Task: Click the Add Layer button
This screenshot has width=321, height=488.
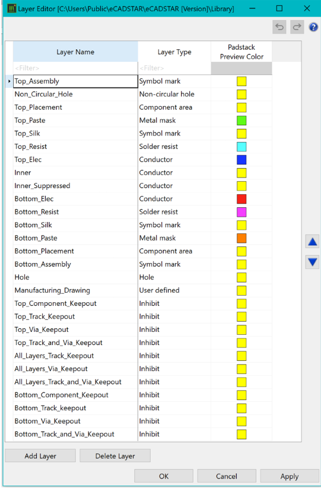Action: 40,456
